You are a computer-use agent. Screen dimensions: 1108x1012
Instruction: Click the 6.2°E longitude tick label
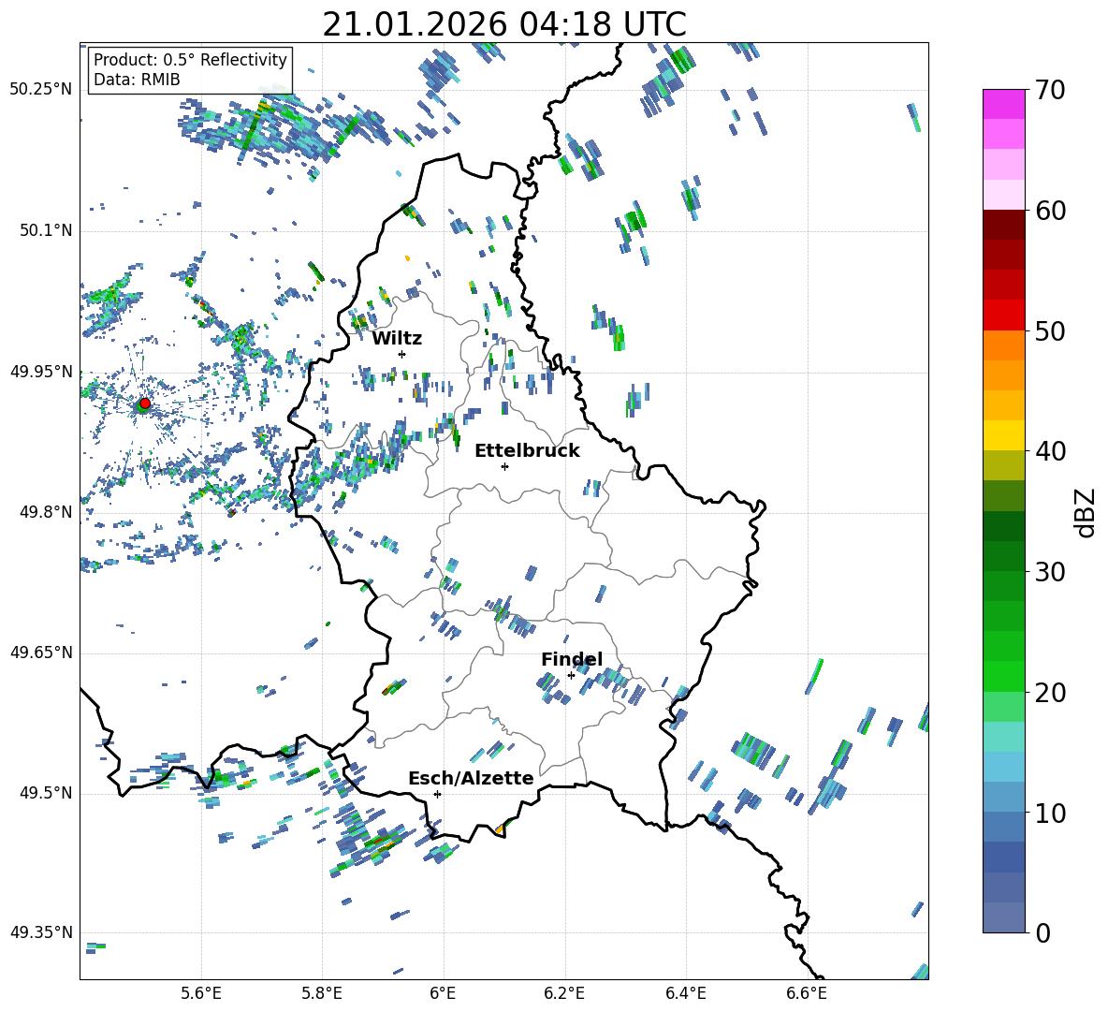565,992
